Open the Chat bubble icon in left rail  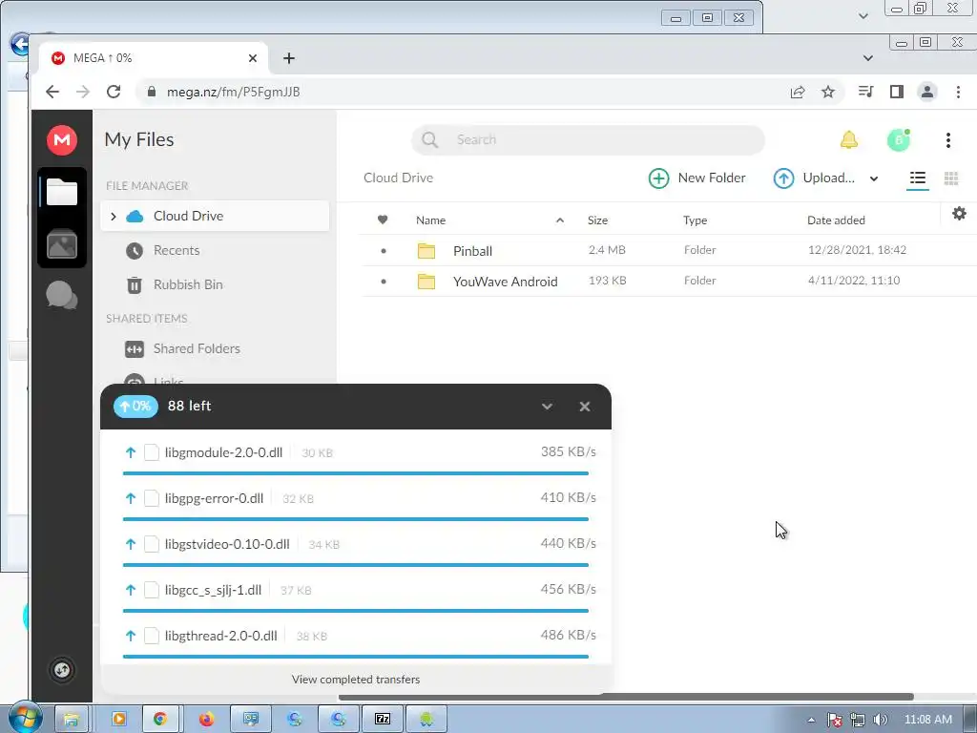coord(62,295)
